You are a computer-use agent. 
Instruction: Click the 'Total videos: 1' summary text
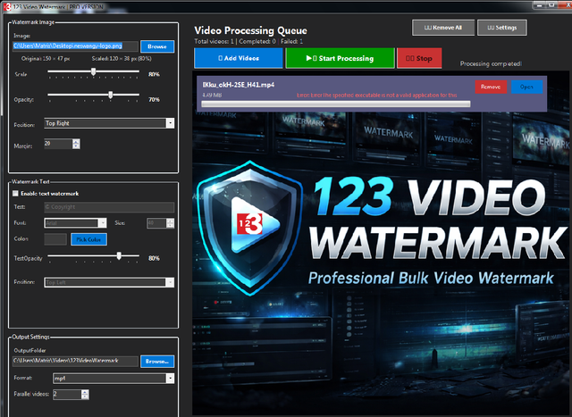point(214,42)
